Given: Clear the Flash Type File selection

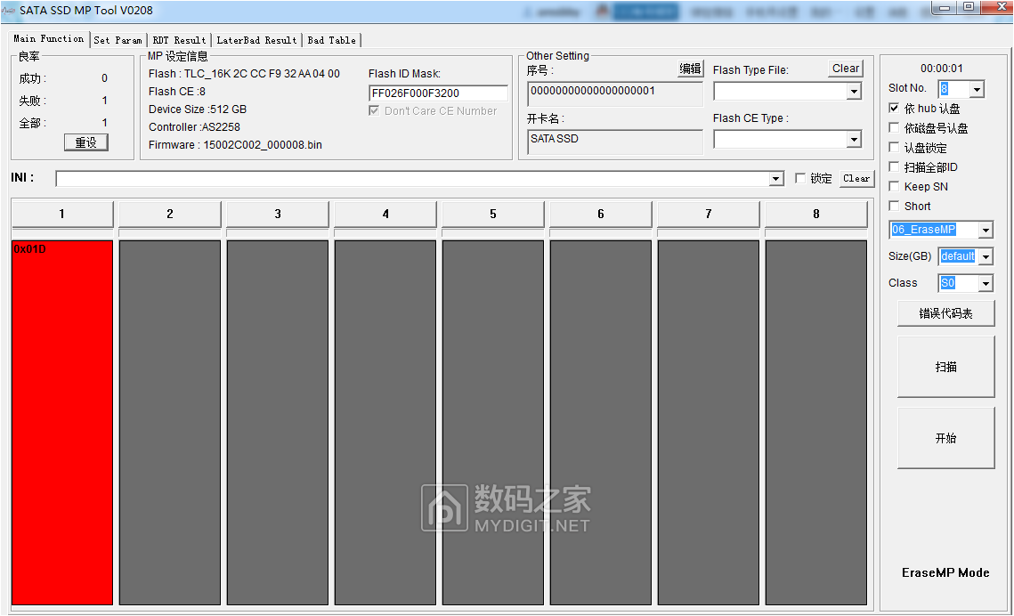Looking at the screenshot, I should click(845, 69).
